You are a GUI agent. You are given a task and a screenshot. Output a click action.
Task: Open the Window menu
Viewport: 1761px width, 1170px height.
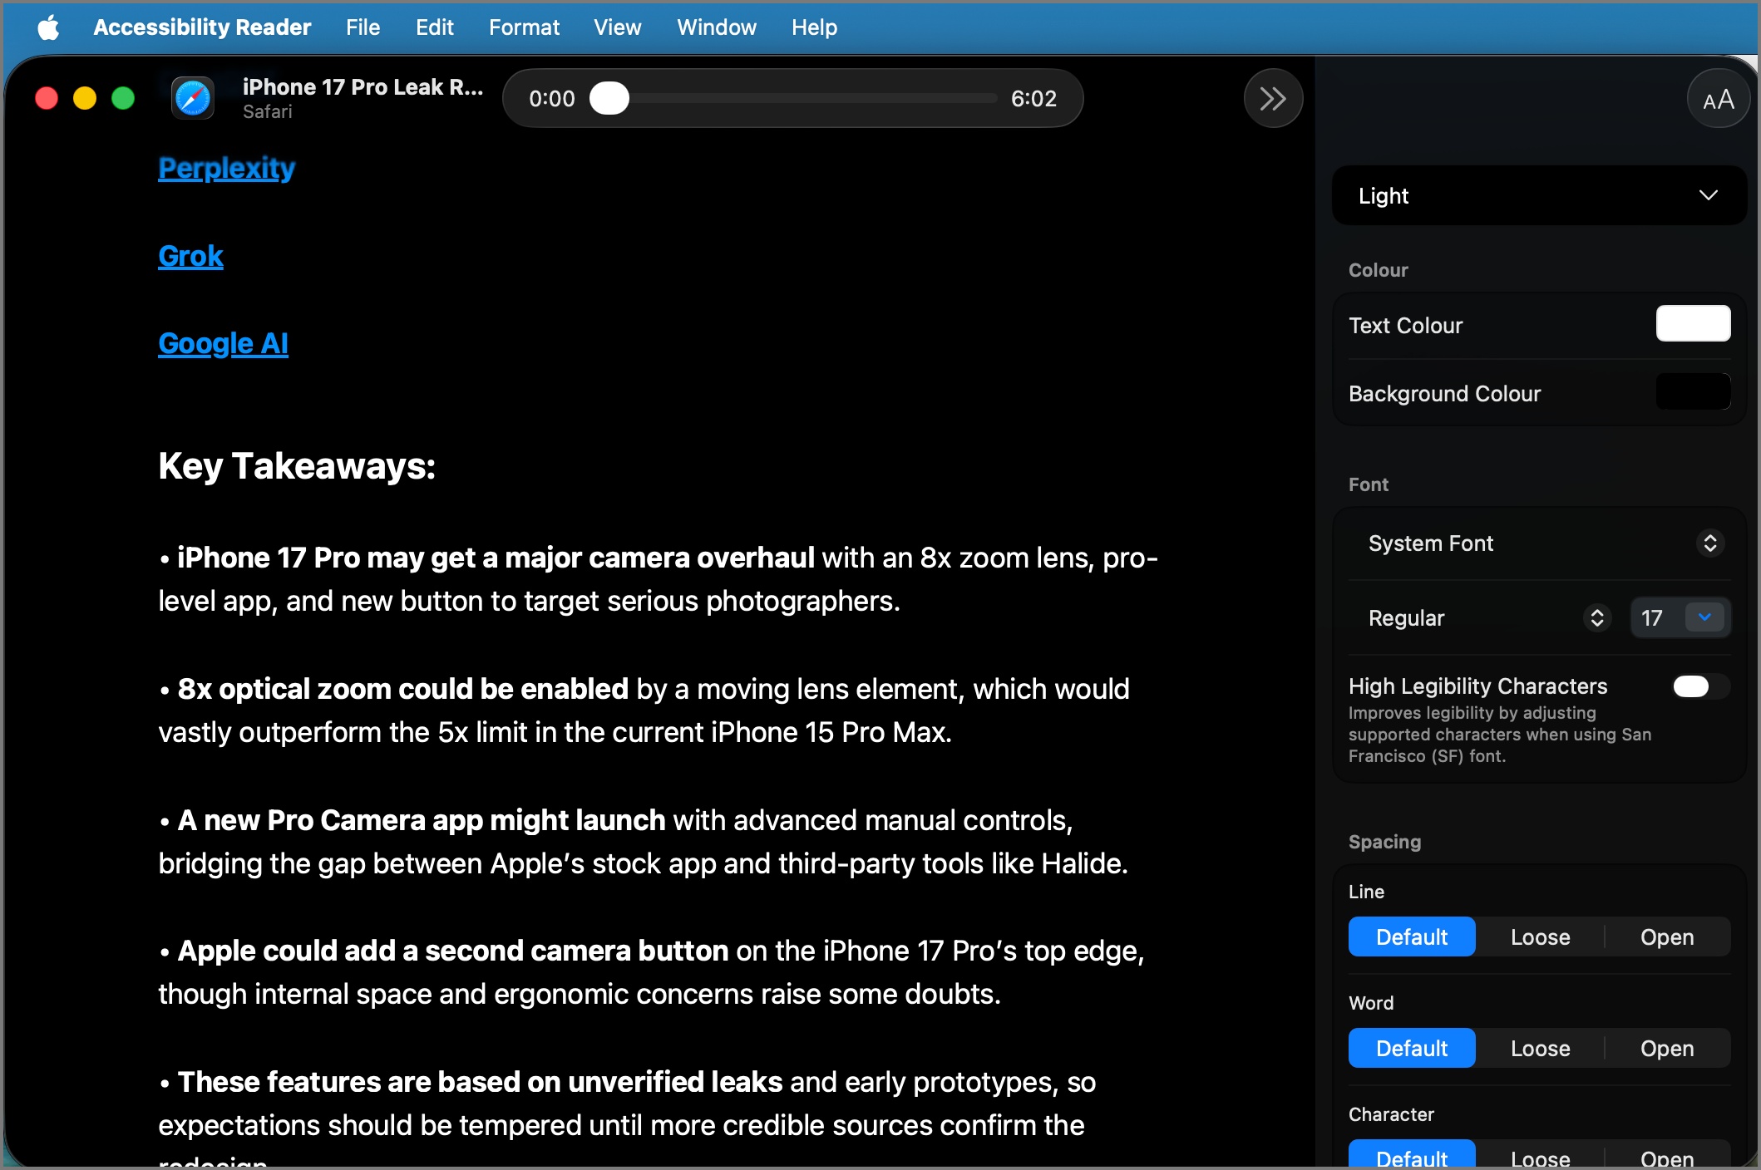coord(716,27)
